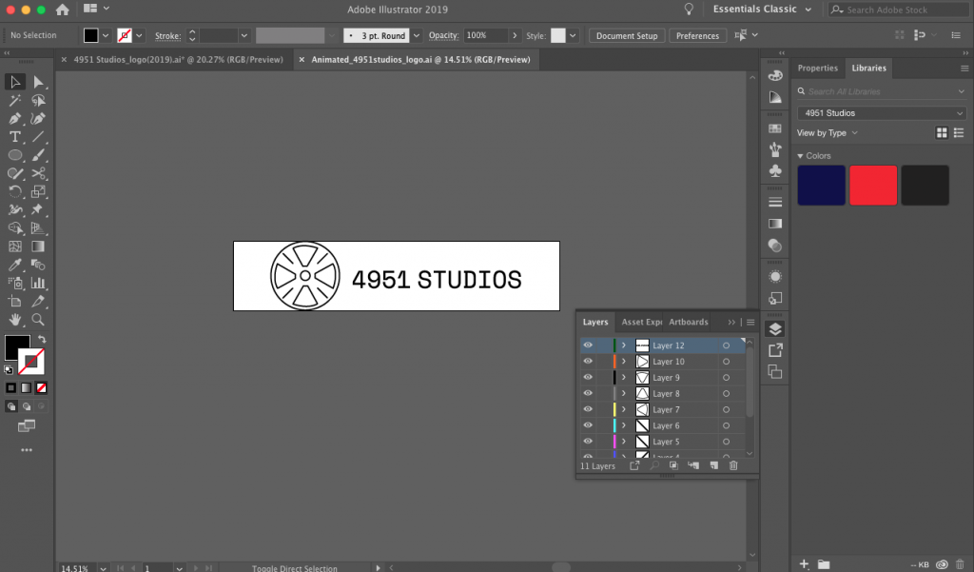Select the Scissors tool

point(38,173)
